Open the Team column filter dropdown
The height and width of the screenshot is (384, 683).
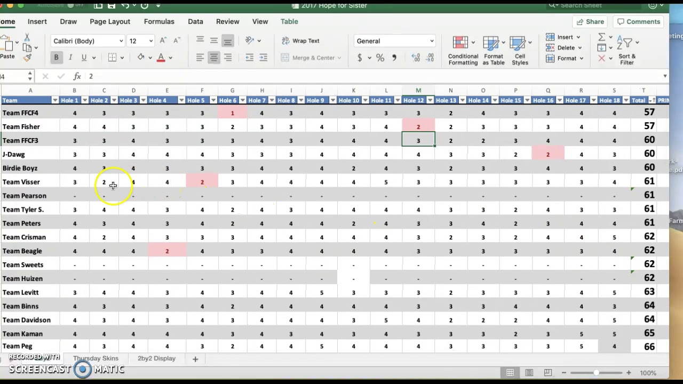[x=55, y=100]
